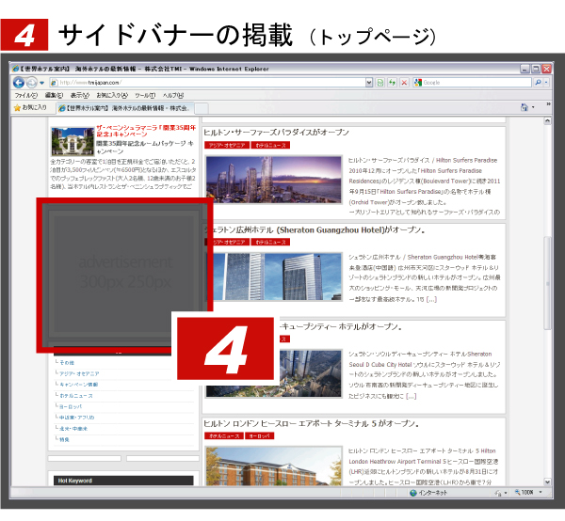Select 北米・中南米 sidebar category

73,429
